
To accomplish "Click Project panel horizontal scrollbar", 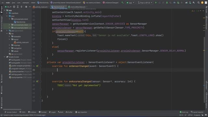I will coord(12,110).
